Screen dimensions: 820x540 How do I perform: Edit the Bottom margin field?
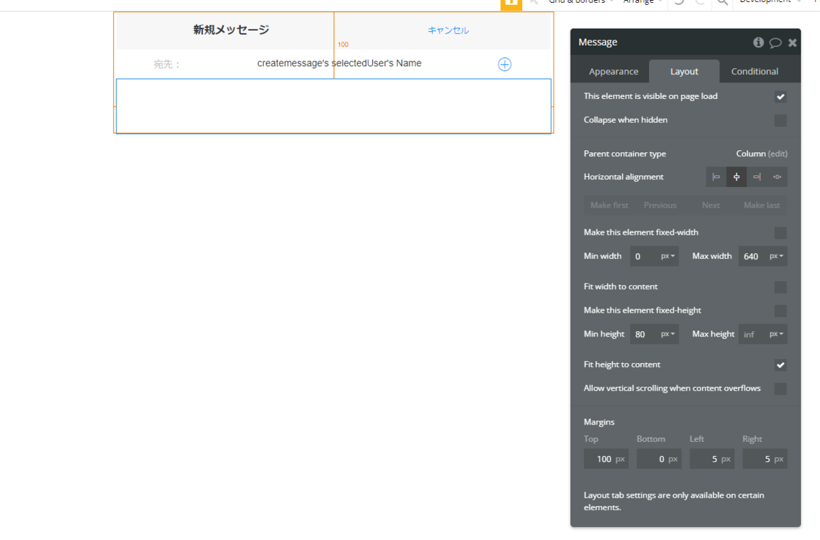[x=659, y=459]
